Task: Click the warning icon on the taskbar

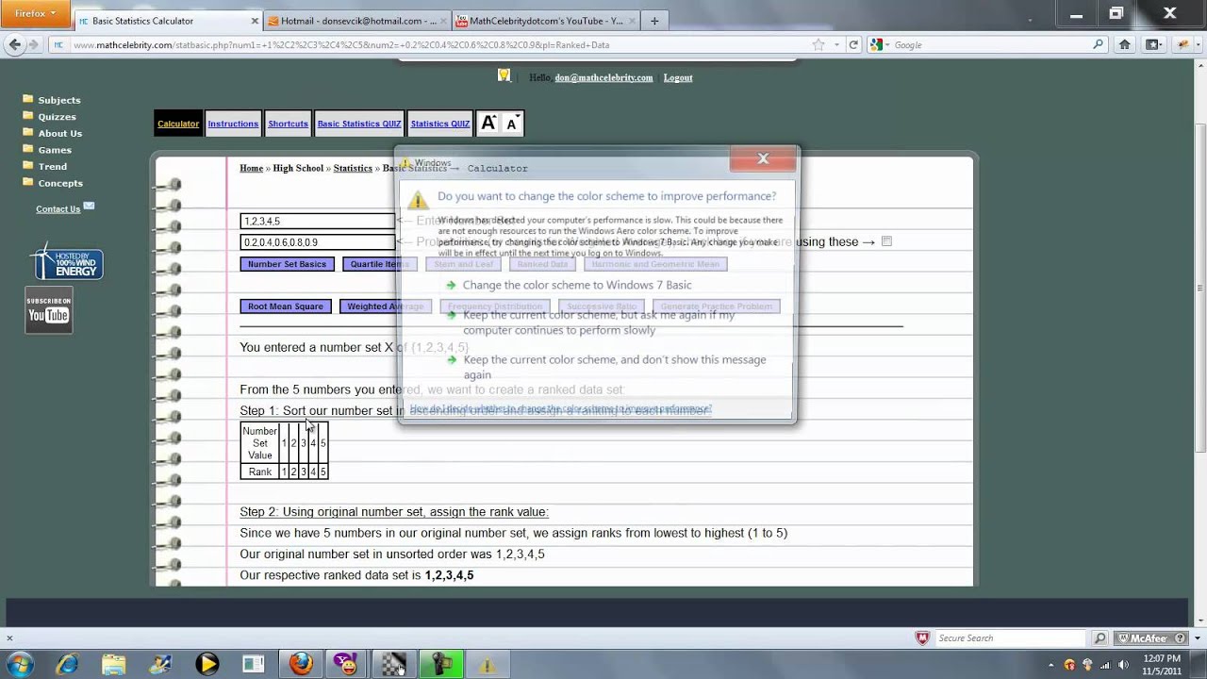Action: click(487, 664)
